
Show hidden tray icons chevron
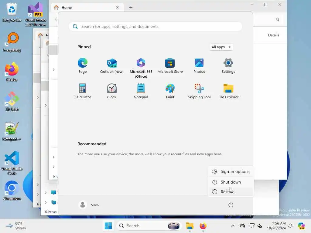(x=233, y=226)
